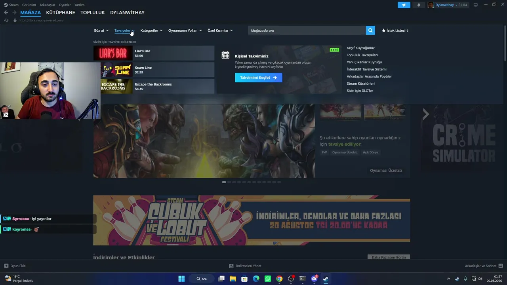Advance carousel with the right arrow
507x285 pixels.
click(x=426, y=114)
